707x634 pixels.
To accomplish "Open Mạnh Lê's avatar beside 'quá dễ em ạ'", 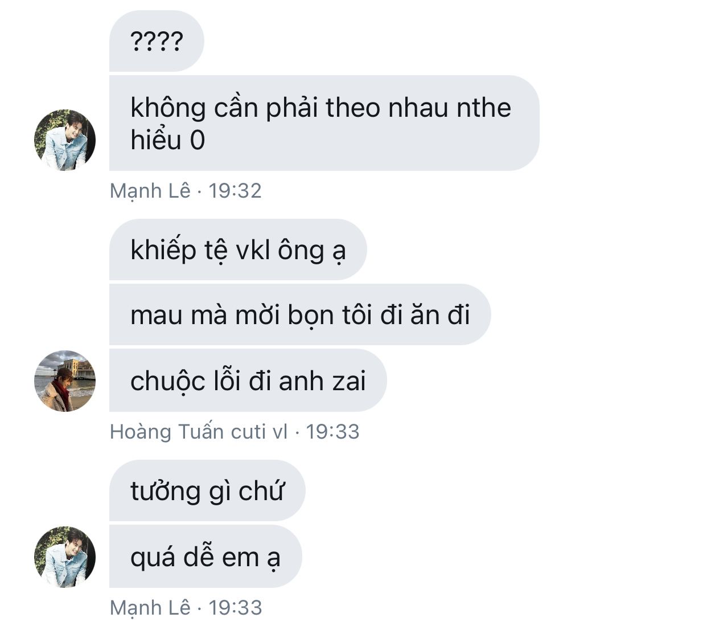I will pyautogui.click(x=65, y=557).
